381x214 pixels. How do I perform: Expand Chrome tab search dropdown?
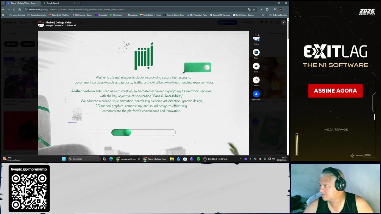pyautogui.click(x=3, y=3)
